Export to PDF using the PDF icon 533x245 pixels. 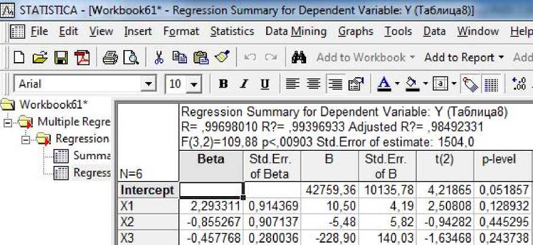click(82, 57)
